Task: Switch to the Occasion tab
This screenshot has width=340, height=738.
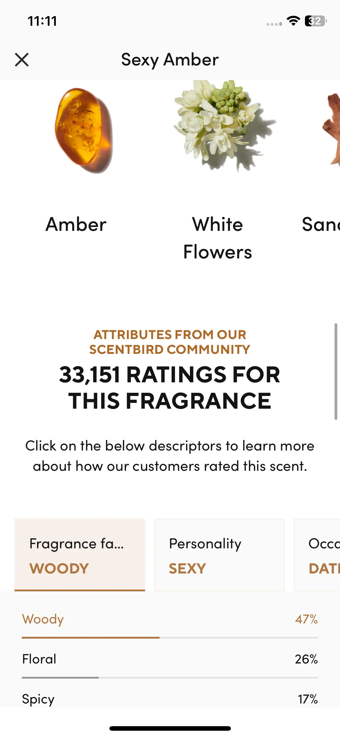Action: click(x=317, y=555)
